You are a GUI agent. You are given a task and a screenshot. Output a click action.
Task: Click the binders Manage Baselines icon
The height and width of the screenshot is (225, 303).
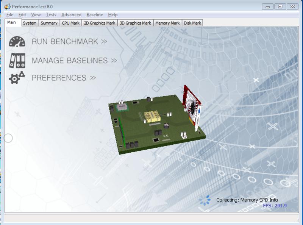tap(17, 61)
